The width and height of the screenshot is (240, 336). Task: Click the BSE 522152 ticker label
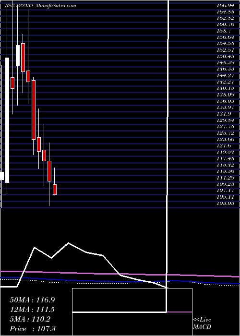(x=19, y=6)
